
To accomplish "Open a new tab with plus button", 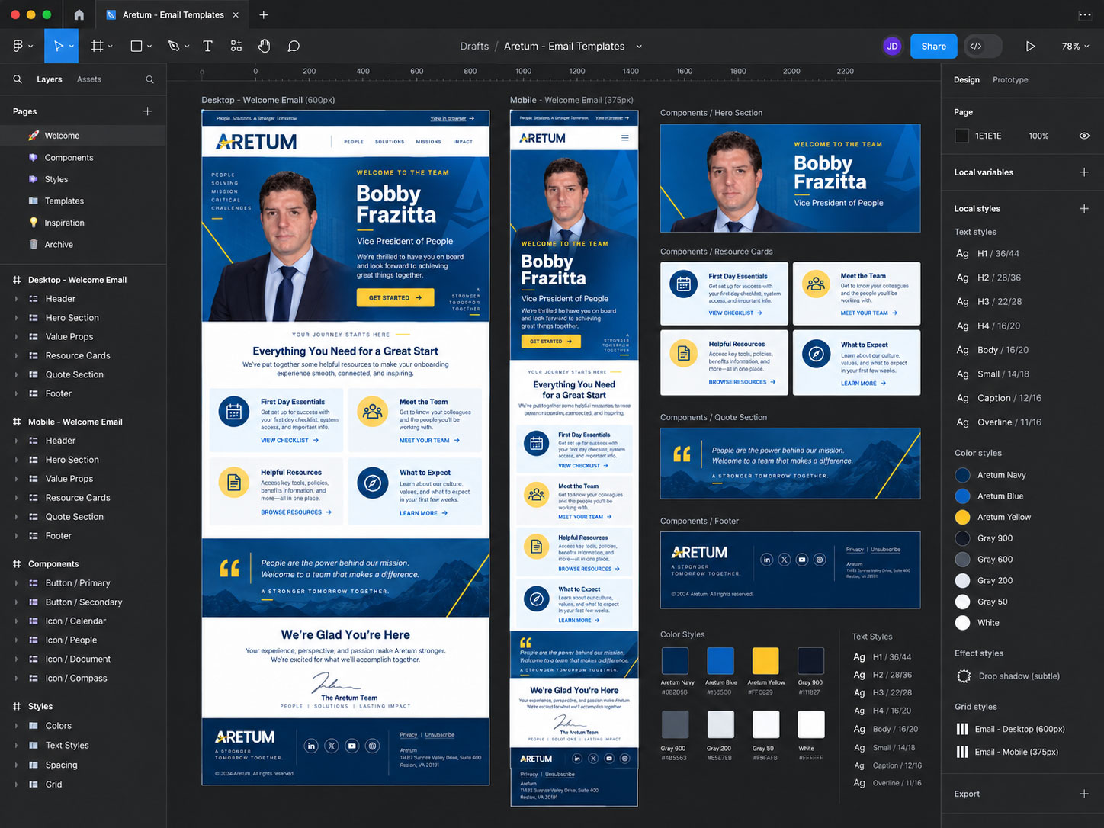I will (x=263, y=14).
